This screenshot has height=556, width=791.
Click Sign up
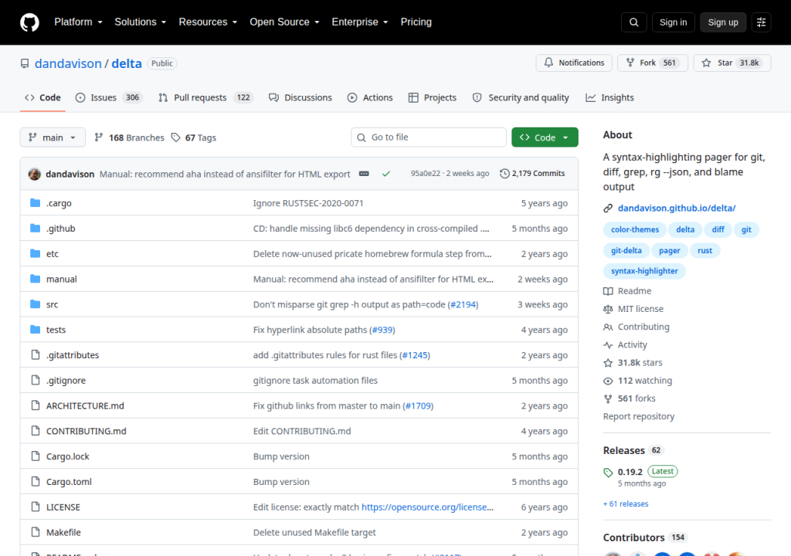tap(723, 22)
